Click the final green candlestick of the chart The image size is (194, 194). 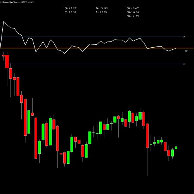(x=176, y=148)
